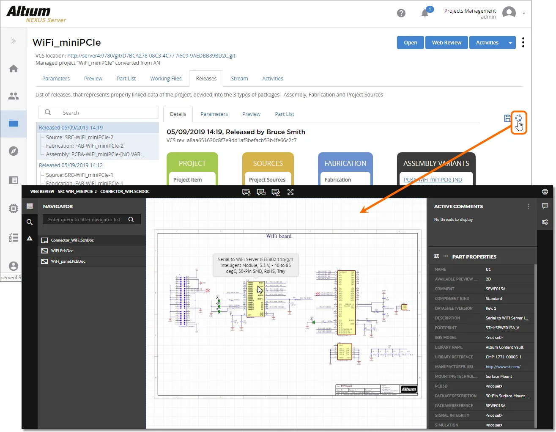Open the http://www.st.com/ manufacturer URL
This screenshot has width=556, height=432.
503,367
